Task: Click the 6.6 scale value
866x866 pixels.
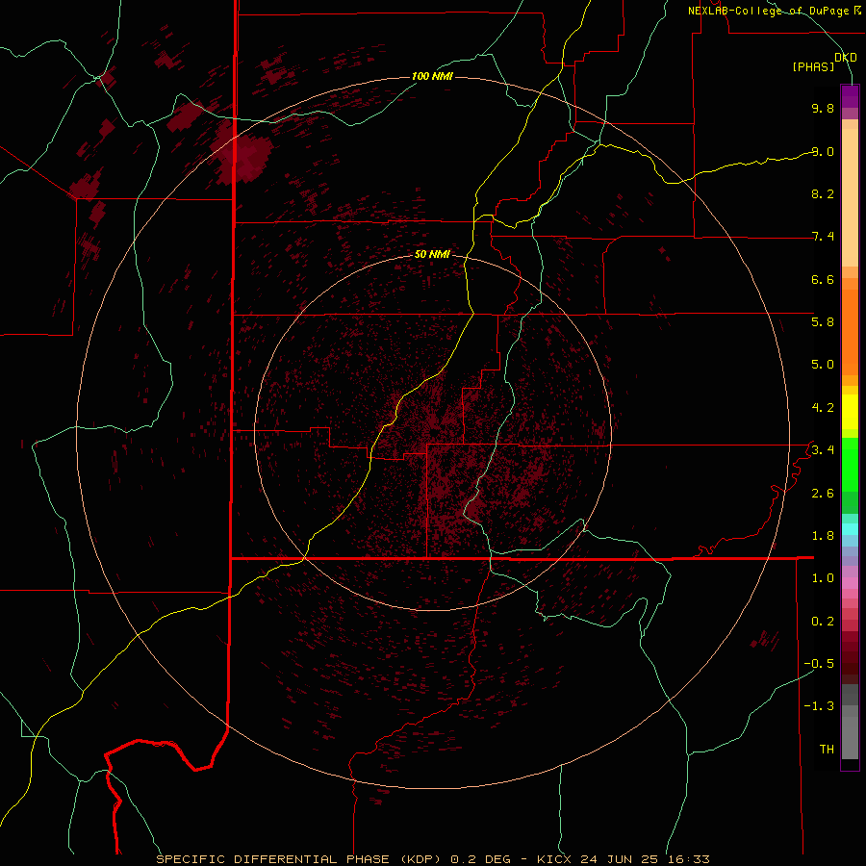Action: pos(823,279)
